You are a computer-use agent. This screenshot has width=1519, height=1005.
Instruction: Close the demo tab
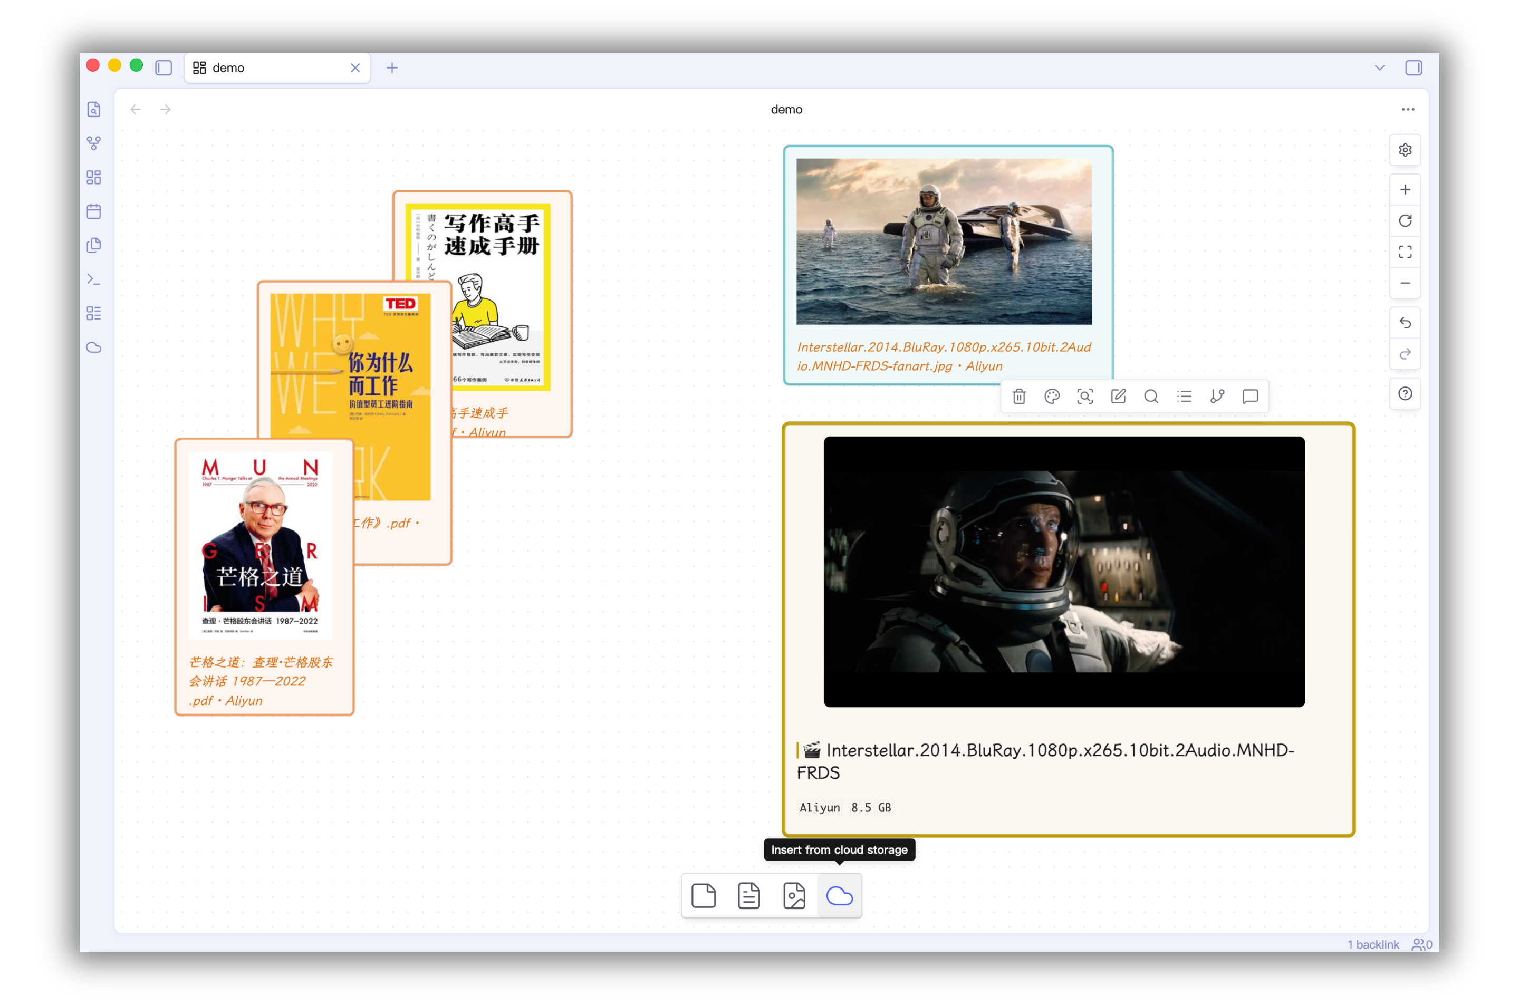[355, 68]
